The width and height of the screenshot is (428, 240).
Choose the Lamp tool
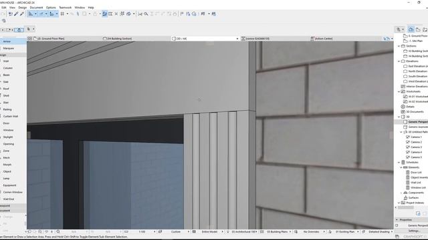[13, 178]
